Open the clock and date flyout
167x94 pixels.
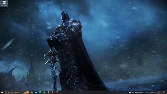(159, 92)
